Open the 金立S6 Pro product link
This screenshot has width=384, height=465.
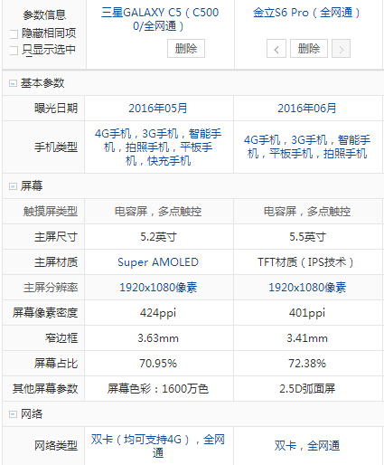pos(306,13)
